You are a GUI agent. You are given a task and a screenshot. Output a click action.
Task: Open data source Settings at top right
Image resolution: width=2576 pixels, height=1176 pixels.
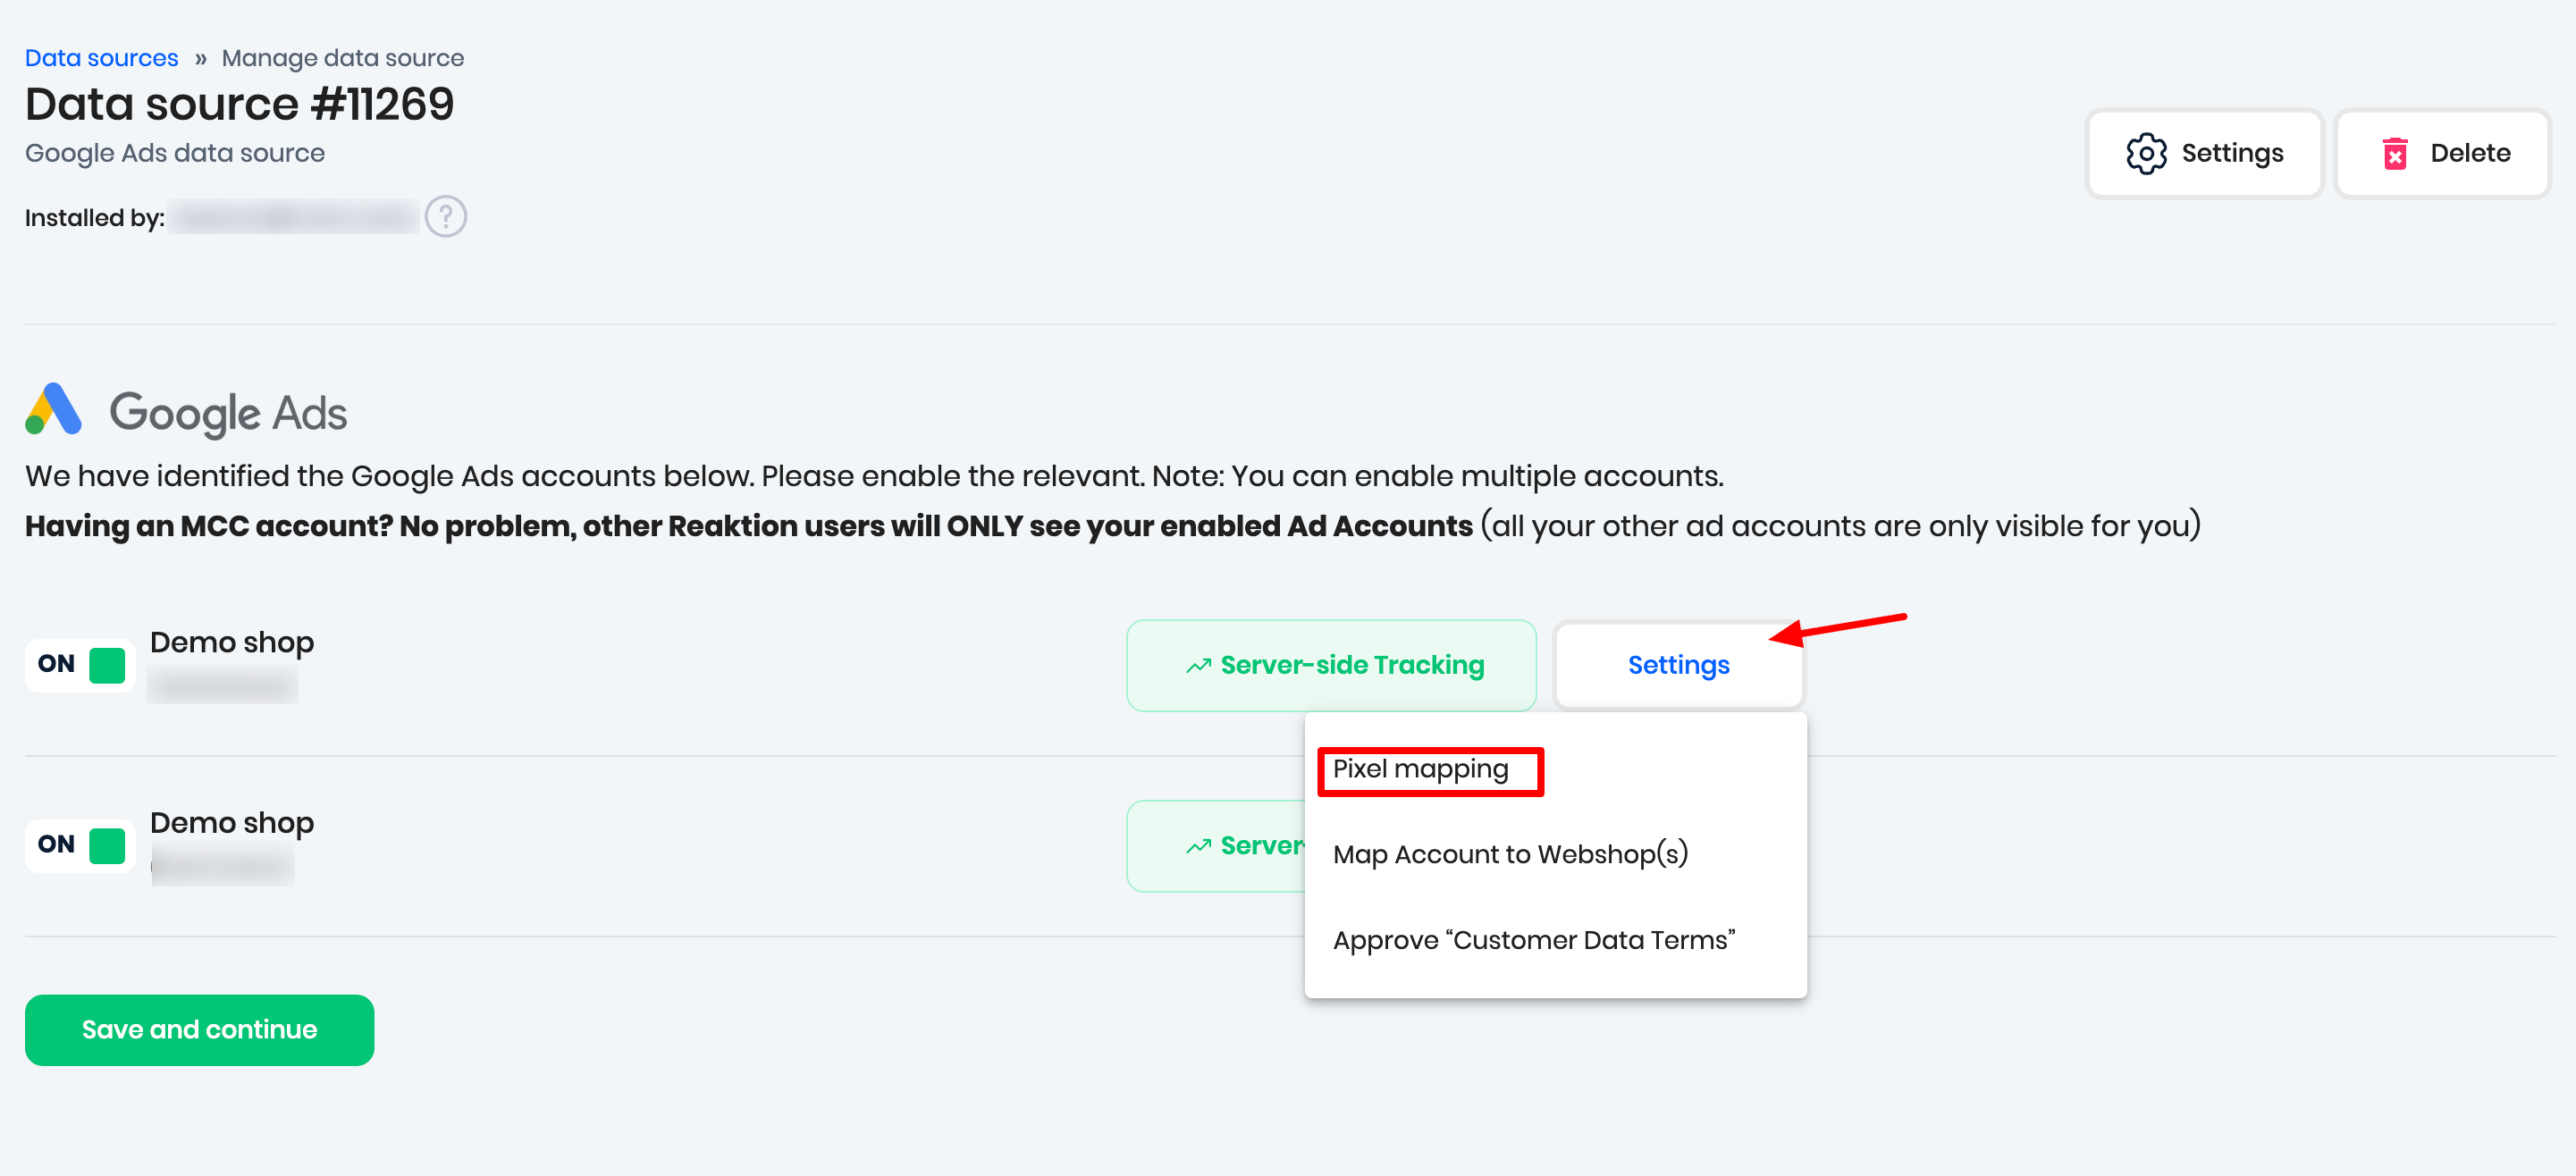coord(2203,154)
